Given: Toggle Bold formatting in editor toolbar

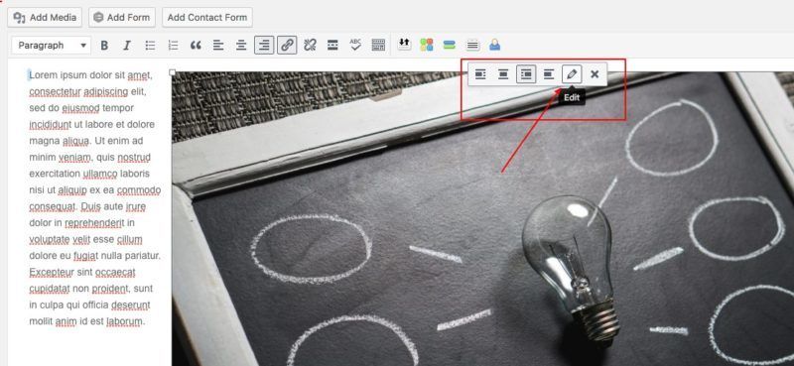Looking at the screenshot, I should pyautogui.click(x=104, y=45).
